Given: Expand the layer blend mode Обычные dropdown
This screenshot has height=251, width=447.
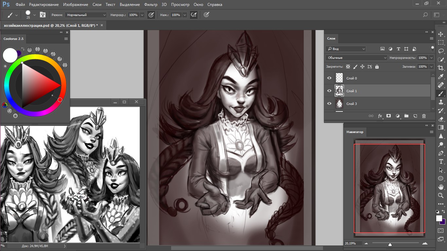Looking at the screenshot, I should 356,58.
